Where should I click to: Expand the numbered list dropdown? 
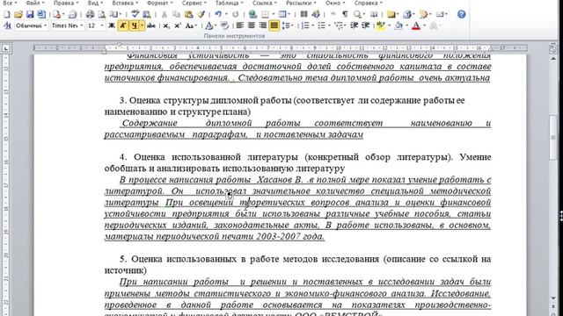[313, 25]
